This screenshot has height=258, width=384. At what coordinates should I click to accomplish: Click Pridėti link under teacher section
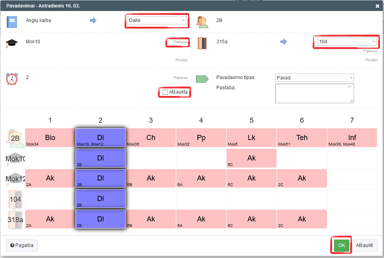tap(181, 60)
